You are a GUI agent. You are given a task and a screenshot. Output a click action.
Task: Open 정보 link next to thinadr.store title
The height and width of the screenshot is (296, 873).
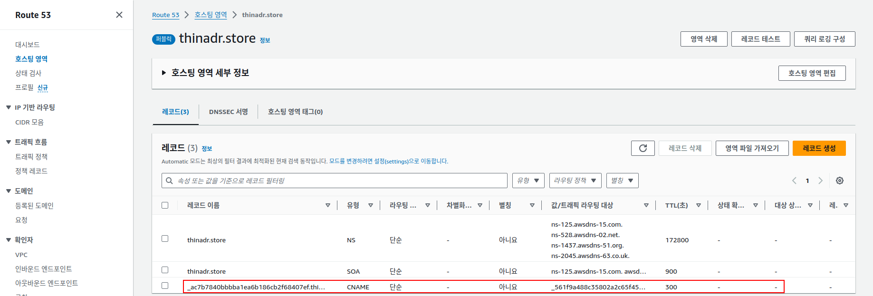[265, 40]
